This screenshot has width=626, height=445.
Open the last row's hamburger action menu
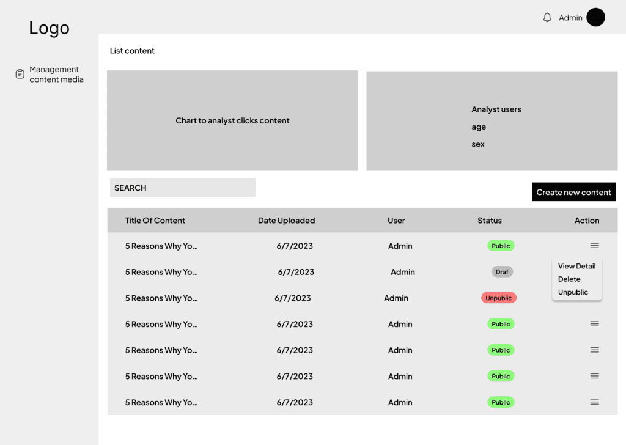pyautogui.click(x=594, y=402)
